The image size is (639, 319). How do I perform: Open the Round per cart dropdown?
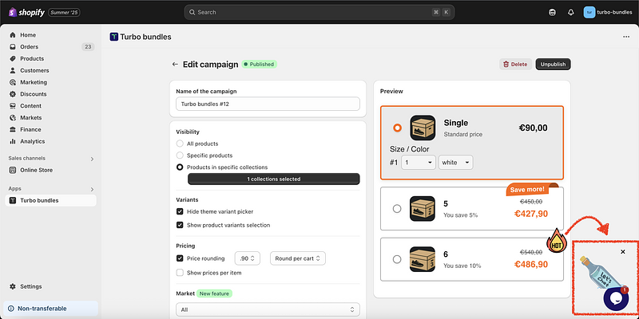pos(298,258)
